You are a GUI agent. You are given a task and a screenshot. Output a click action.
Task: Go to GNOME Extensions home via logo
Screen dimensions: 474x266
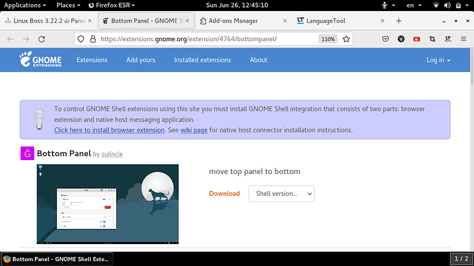click(41, 59)
